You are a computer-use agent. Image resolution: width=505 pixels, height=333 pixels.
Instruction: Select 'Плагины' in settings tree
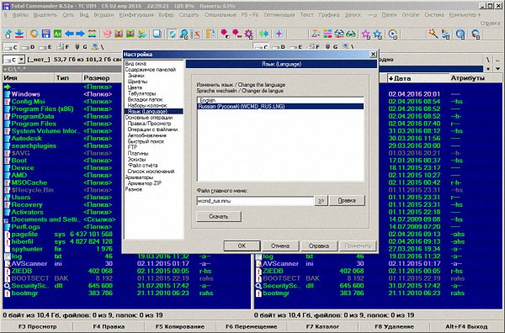138,153
